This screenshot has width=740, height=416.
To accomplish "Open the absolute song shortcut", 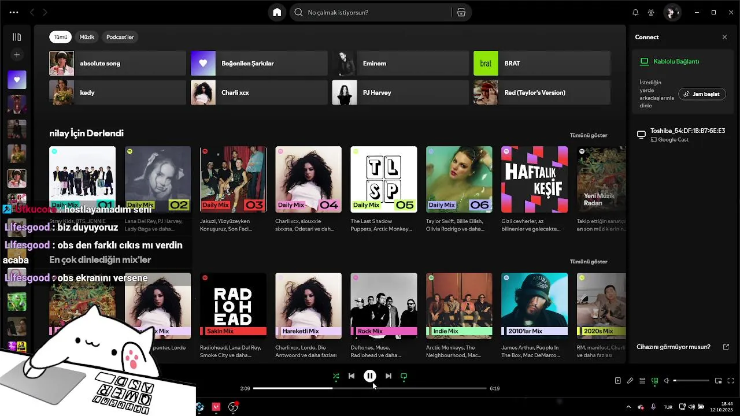I will coord(117,64).
